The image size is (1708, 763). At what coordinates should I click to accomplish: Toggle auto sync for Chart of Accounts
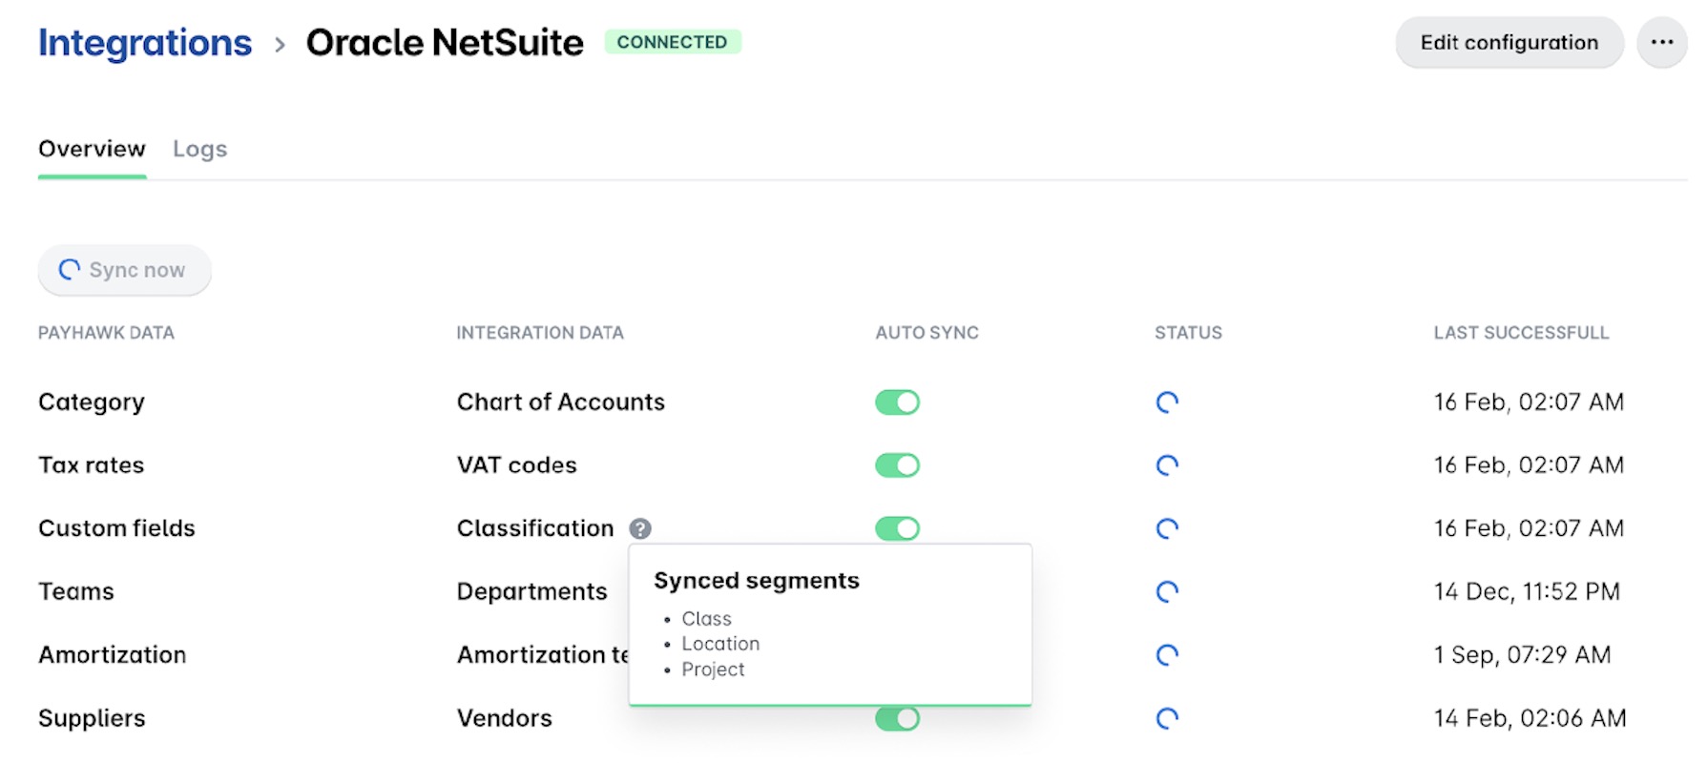click(x=897, y=402)
